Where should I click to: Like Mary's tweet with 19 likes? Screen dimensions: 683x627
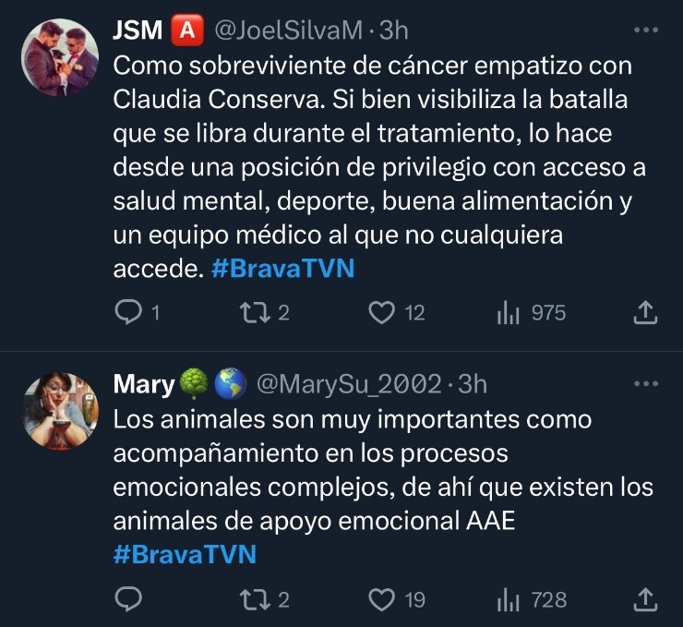coord(382,600)
